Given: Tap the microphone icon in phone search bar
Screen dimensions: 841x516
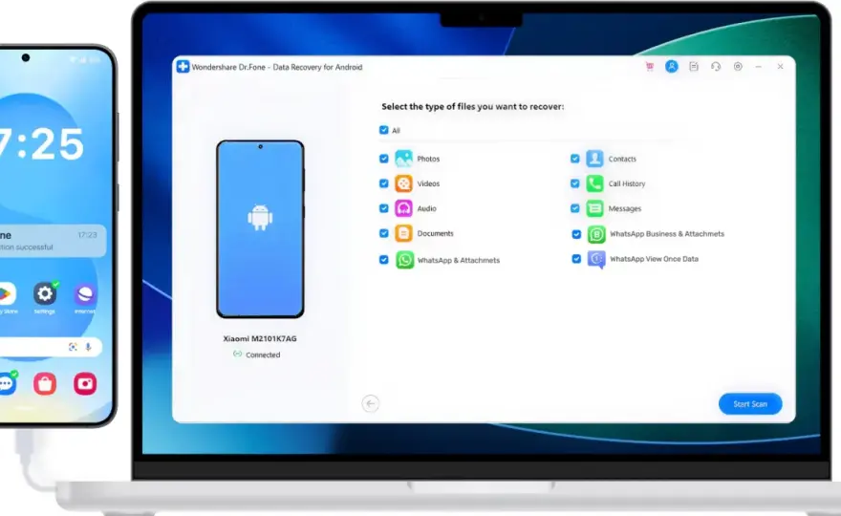Looking at the screenshot, I should click(88, 347).
